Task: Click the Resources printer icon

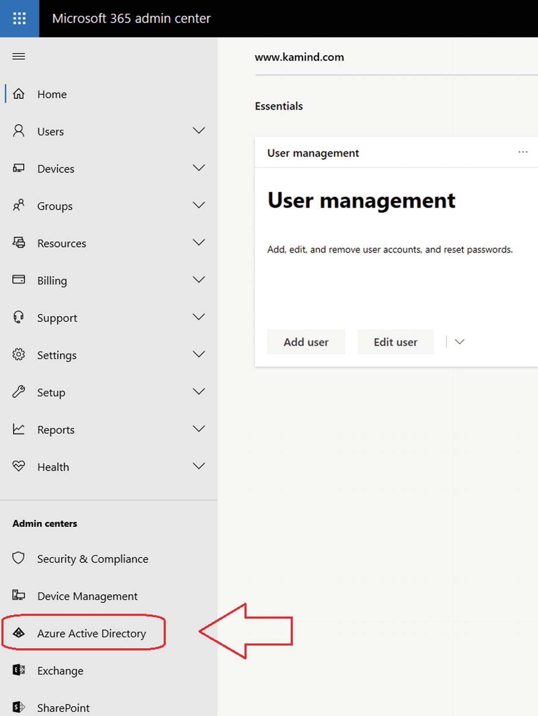Action: [x=19, y=243]
